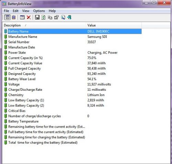The image size is (172, 164).
Task: Open the Options menu
Action: [39, 11]
